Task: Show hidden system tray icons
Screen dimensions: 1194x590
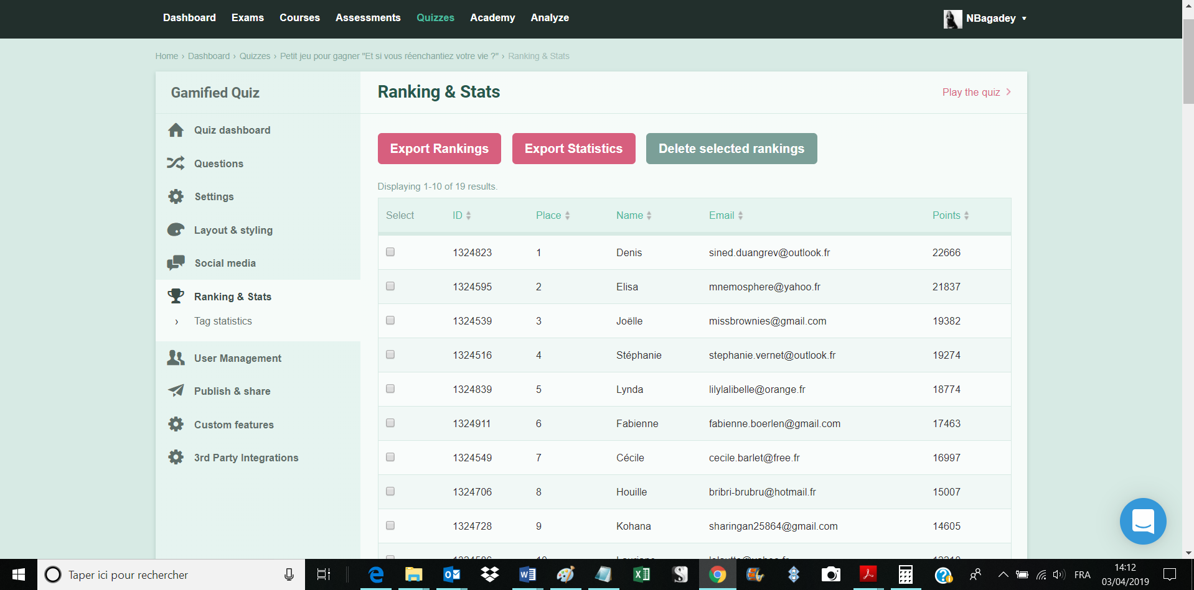Action: coord(1003,574)
